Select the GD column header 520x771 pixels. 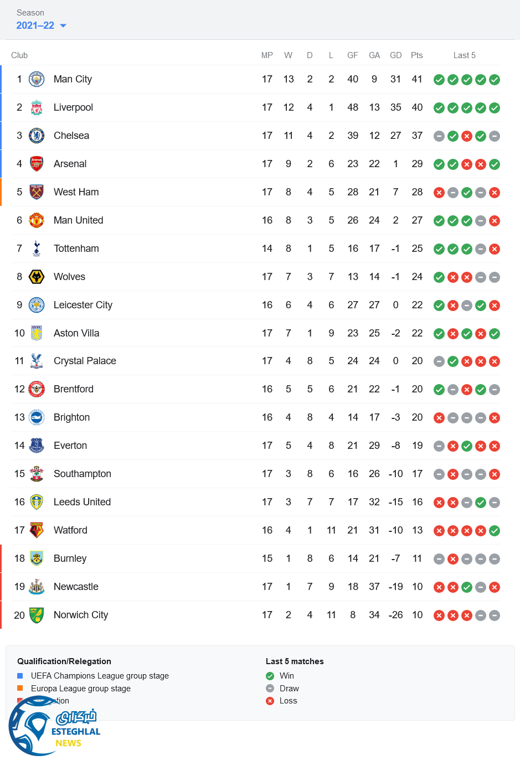pos(395,55)
